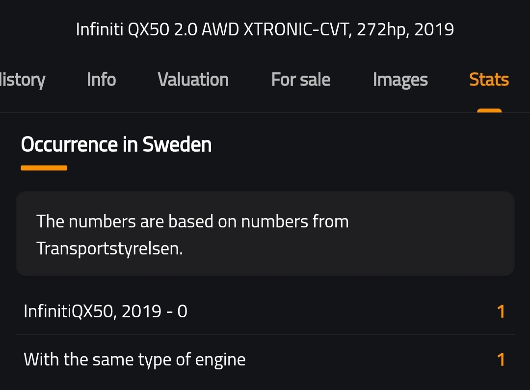Open the InfinitiQX50, 2019 - 0 row
The width and height of the screenshot is (530, 390).
(x=265, y=311)
